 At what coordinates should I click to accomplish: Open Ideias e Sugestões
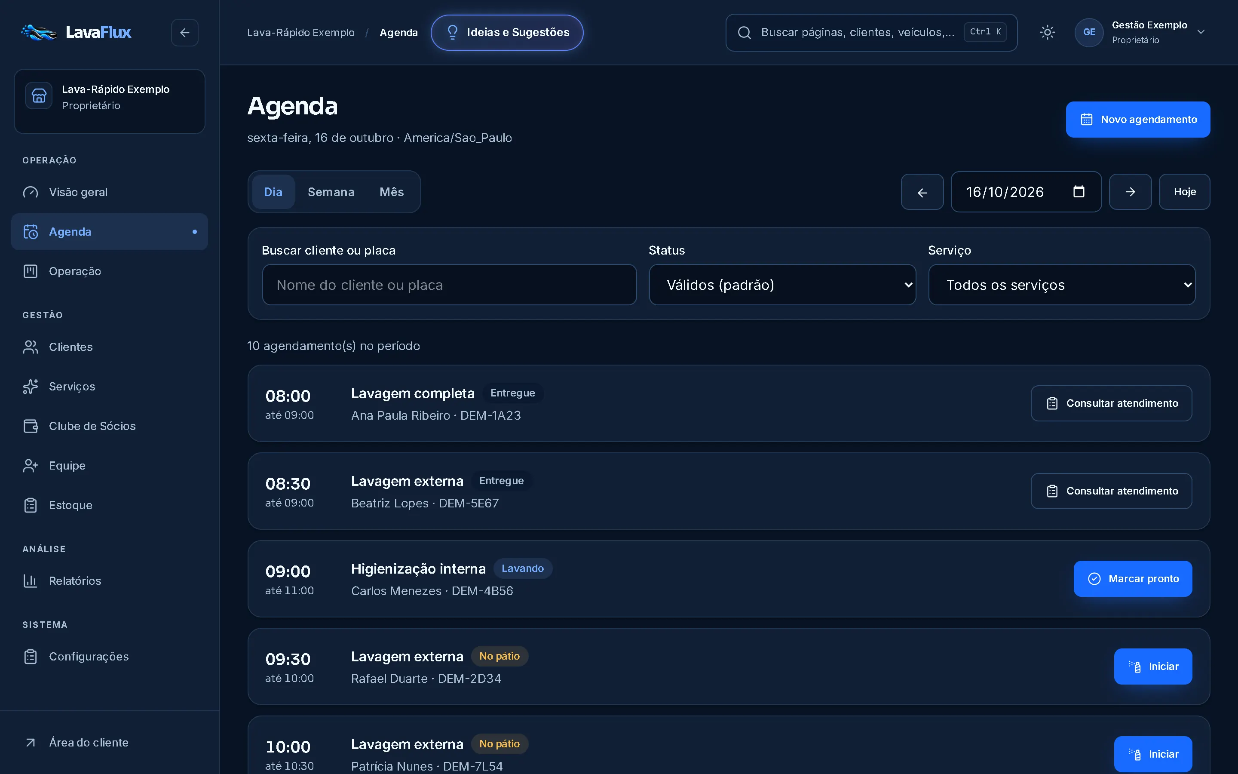(x=507, y=33)
